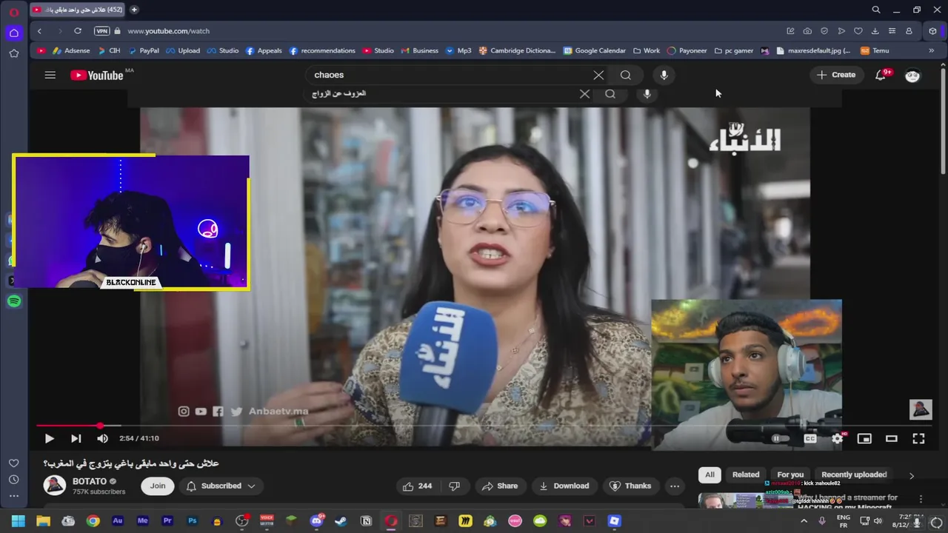This screenshot has height=533, width=948.
Task: Join the BOTATO channel membership
Action: 158,486
